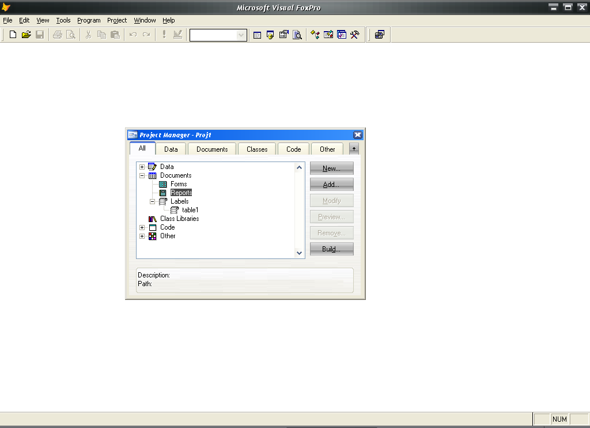Collapse the Labels tree node
This screenshot has width=590, height=428.
152,201
